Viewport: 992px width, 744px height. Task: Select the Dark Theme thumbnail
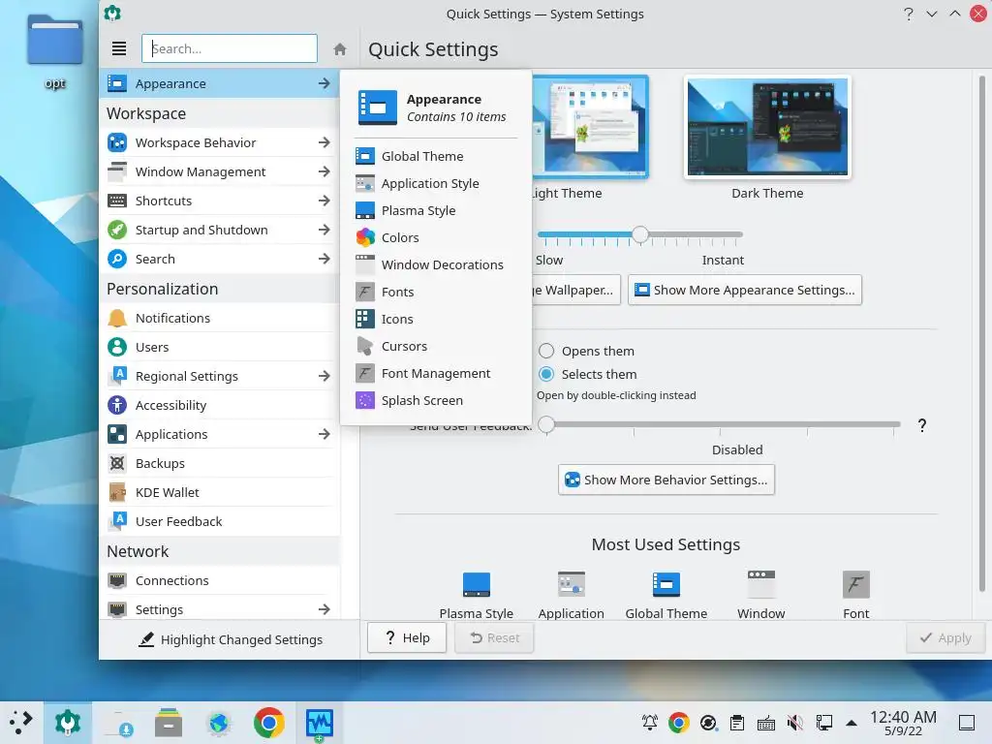coord(767,127)
